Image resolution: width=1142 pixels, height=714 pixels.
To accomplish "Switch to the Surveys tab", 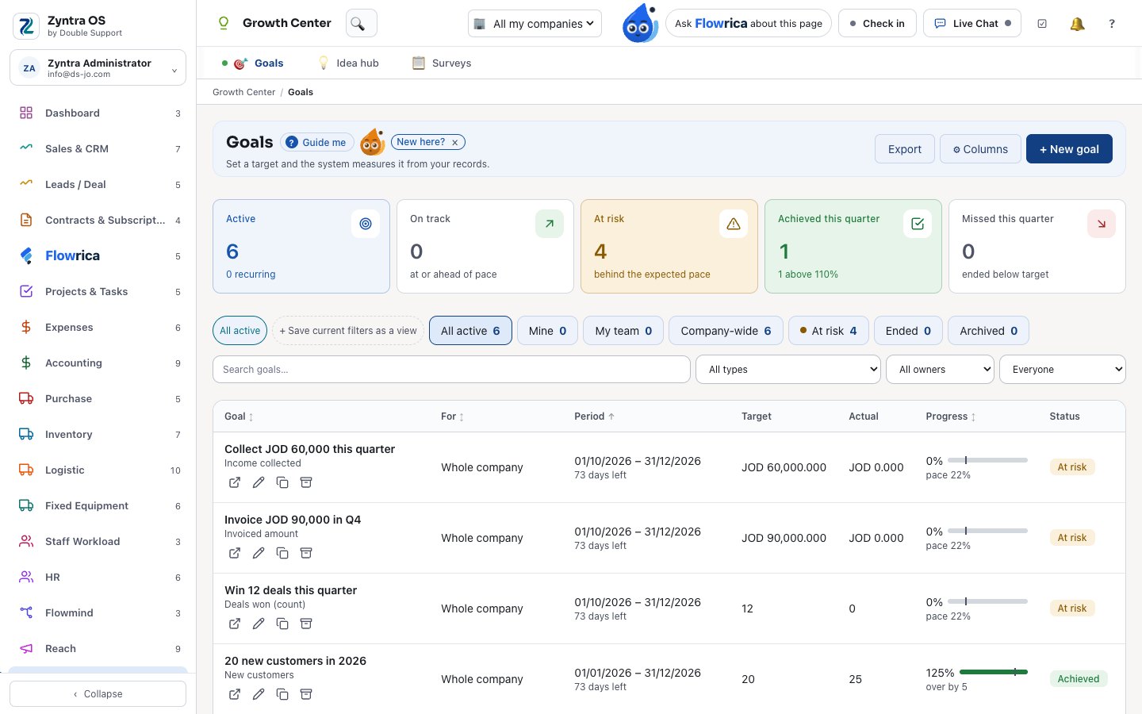I will (442, 63).
